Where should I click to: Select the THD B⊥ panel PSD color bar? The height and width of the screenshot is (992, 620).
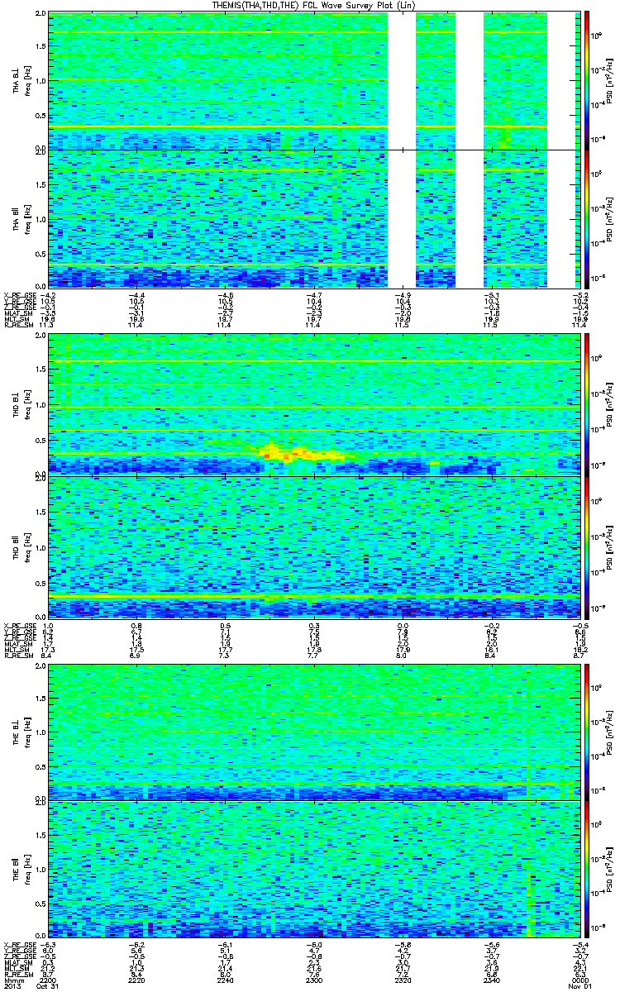click(x=587, y=403)
